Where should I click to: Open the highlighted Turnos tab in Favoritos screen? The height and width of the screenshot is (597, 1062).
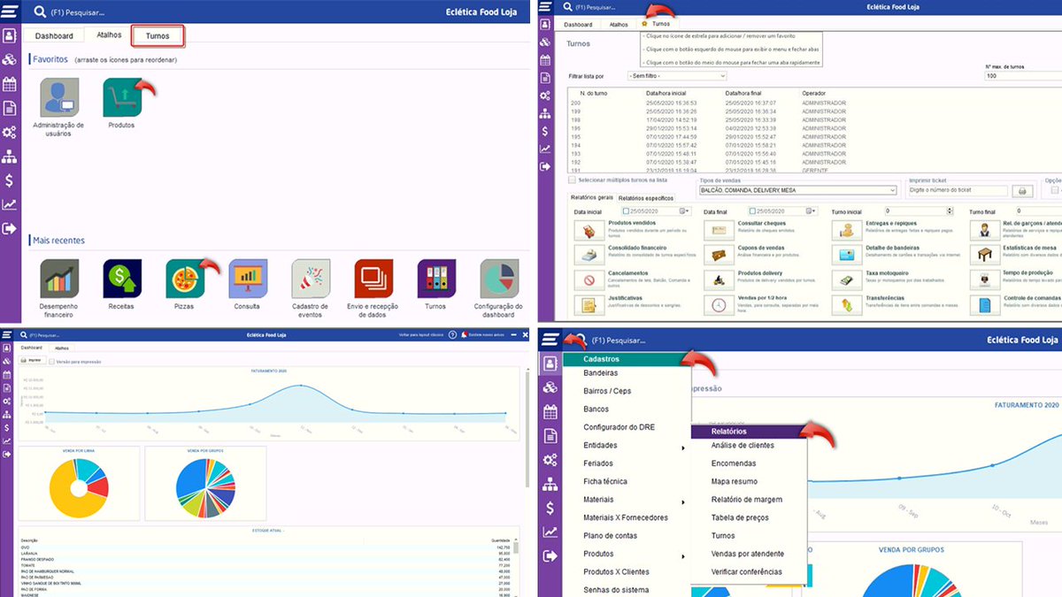click(158, 36)
